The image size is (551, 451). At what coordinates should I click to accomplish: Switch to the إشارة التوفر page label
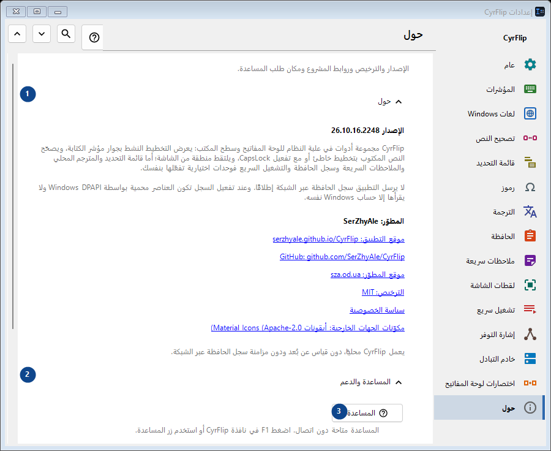498,334
